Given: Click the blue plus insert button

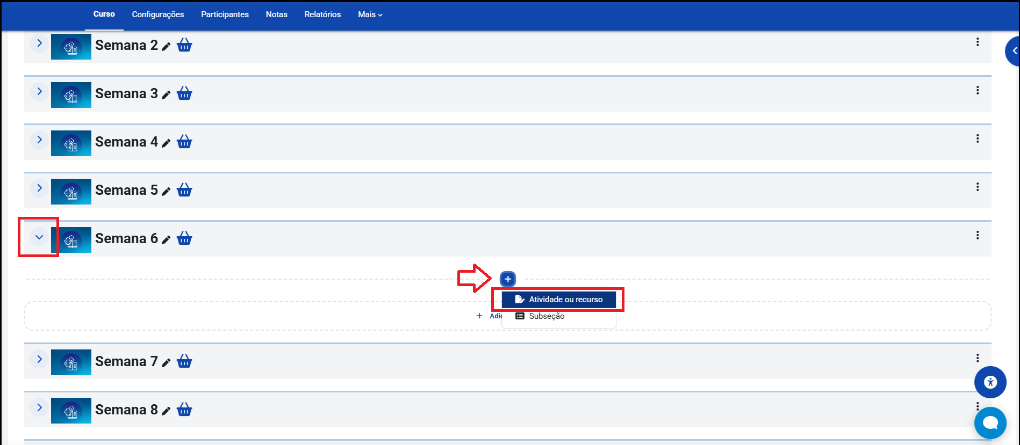Looking at the screenshot, I should click(507, 279).
